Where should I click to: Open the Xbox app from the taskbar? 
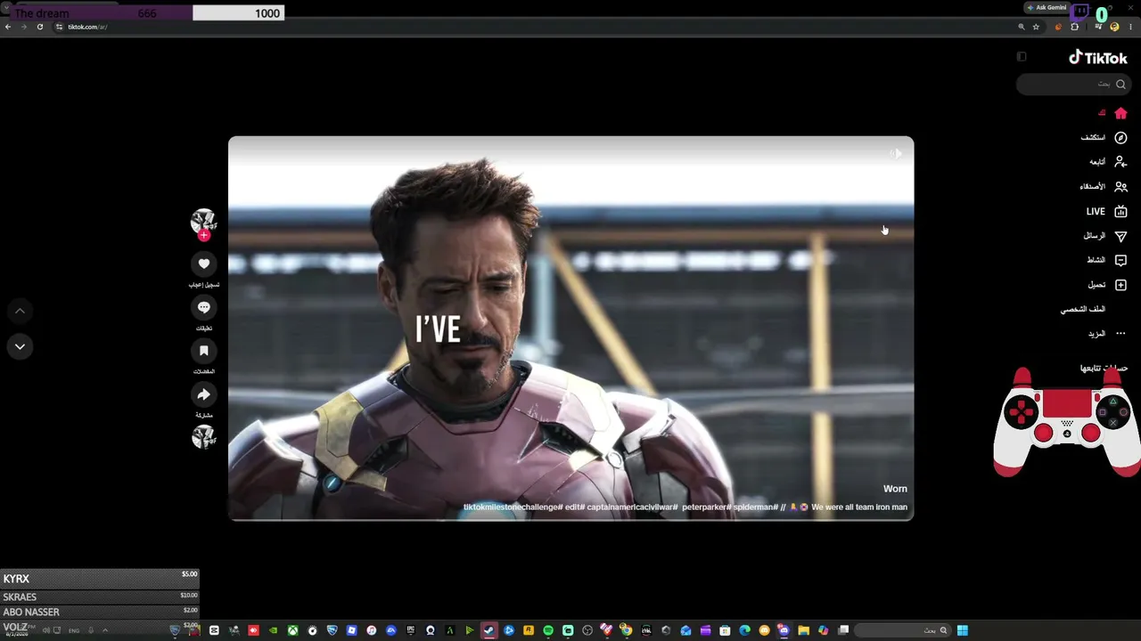coord(292,630)
